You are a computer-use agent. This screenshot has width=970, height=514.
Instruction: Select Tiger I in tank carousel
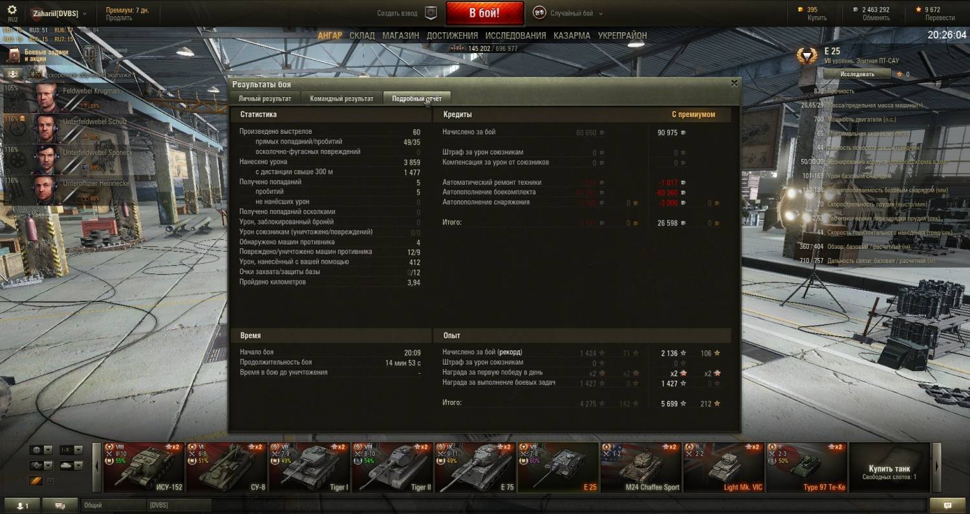[309, 467]
